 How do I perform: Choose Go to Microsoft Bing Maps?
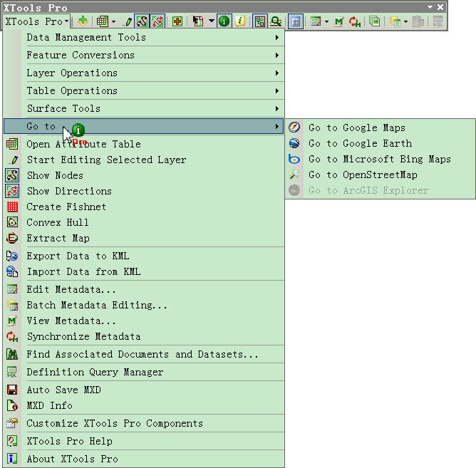click(x=381, y=159)
